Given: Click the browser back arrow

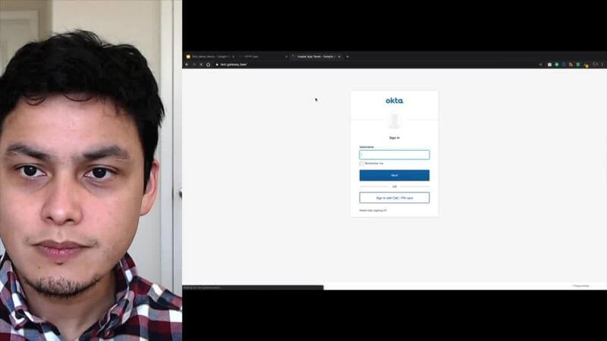Looking at the screenshot, I should [x=187, y=64].
